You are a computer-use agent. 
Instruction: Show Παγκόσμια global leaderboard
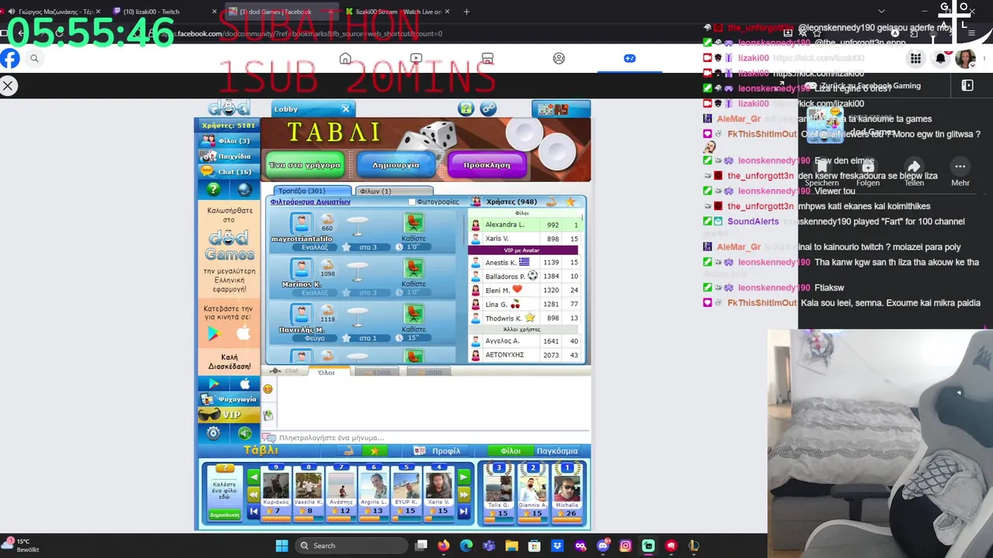pos(557,451)
